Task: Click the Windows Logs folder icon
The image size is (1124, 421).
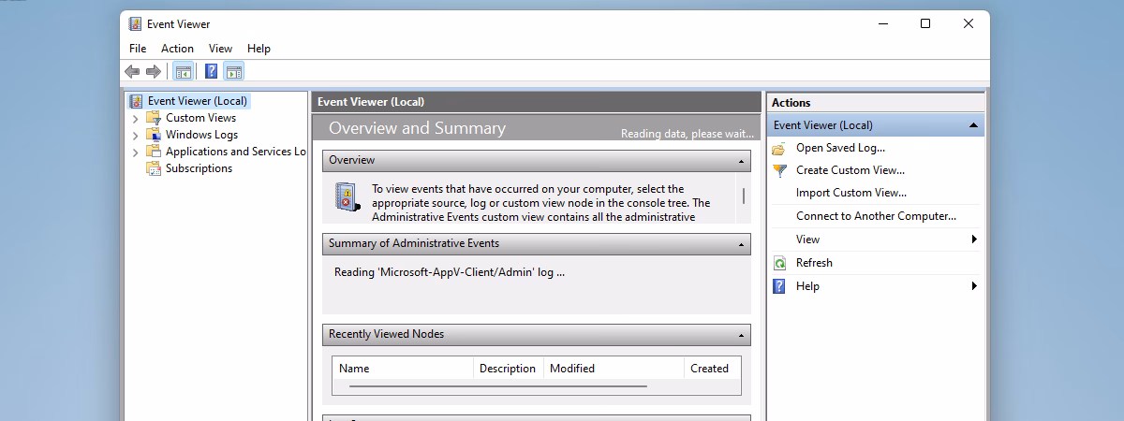Action: point(154,135)
